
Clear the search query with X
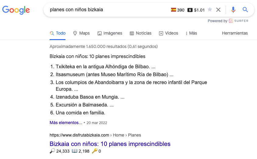(218, 10)
